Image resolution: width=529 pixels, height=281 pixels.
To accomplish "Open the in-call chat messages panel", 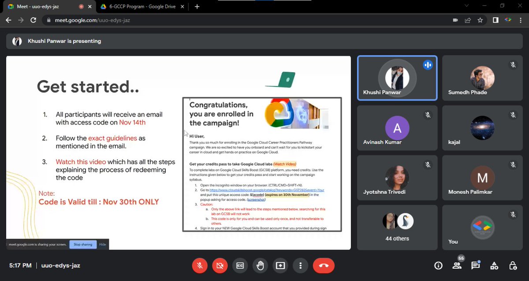I will (475, 266).
